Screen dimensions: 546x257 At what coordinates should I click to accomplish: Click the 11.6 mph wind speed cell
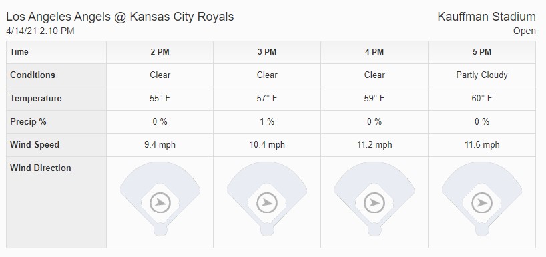tap(482, 145)
